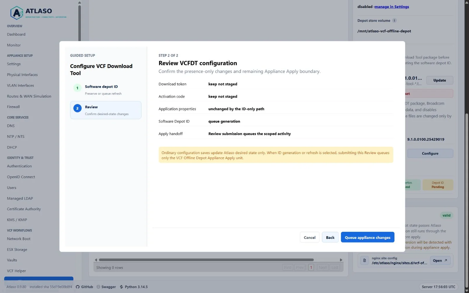Open the DHCP page
The height and width of the screenshot is (293, 469).
[12, 147]
